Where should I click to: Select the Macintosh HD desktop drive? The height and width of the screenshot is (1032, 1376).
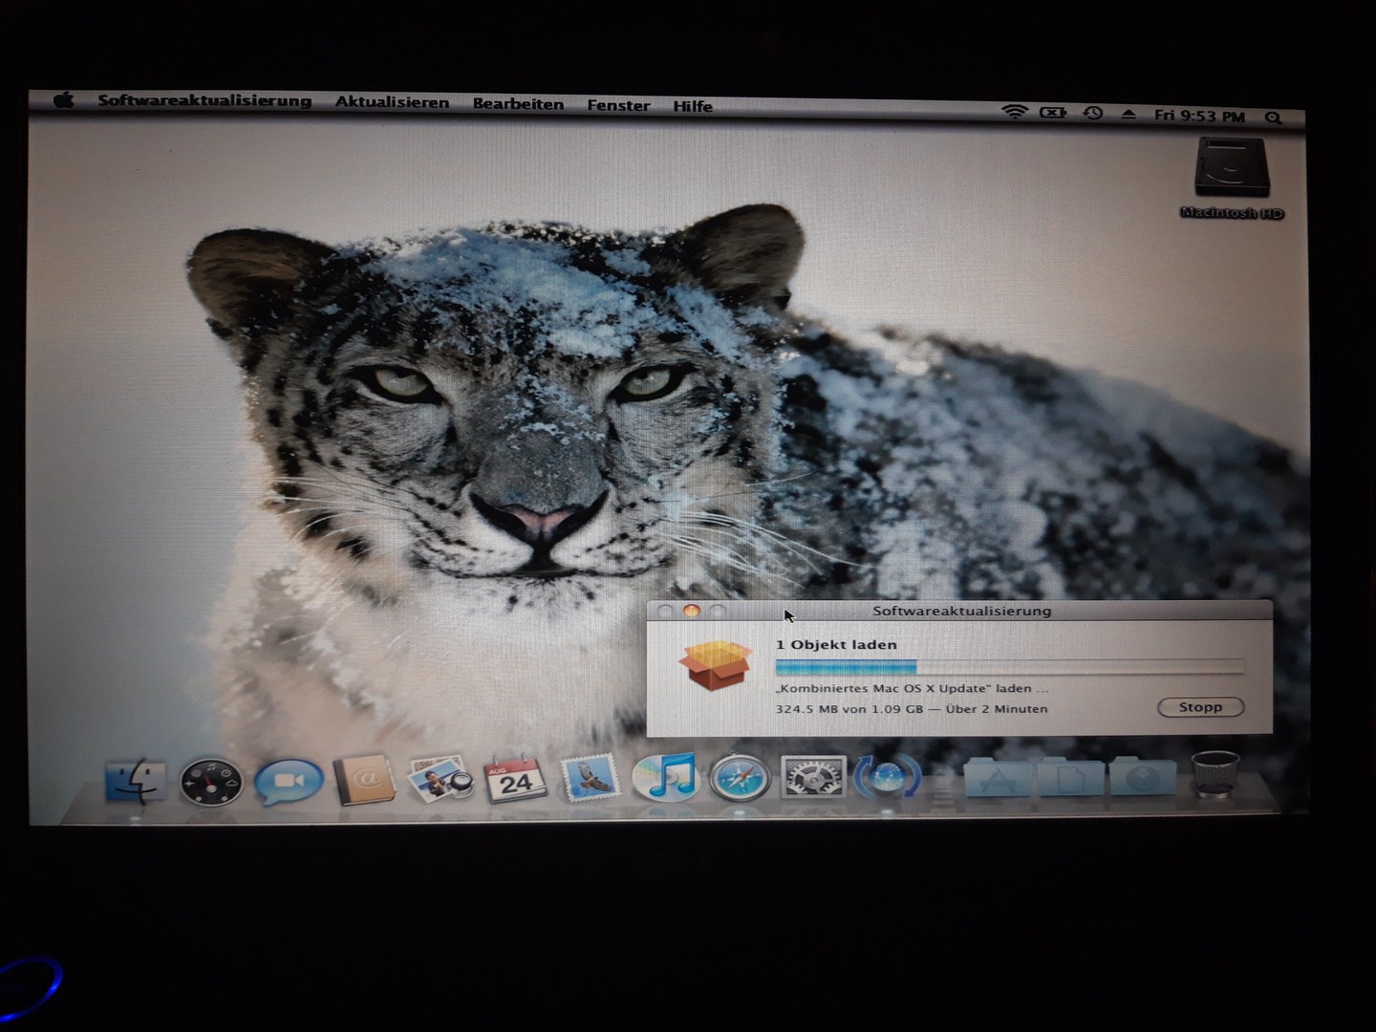click(x=1233, y=179)
